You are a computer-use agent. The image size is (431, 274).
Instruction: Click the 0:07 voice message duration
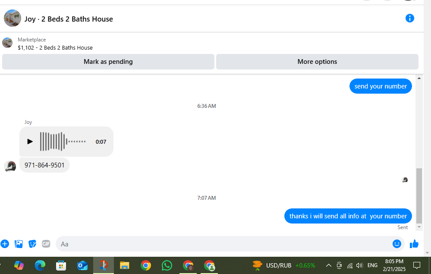coord(101,142)
